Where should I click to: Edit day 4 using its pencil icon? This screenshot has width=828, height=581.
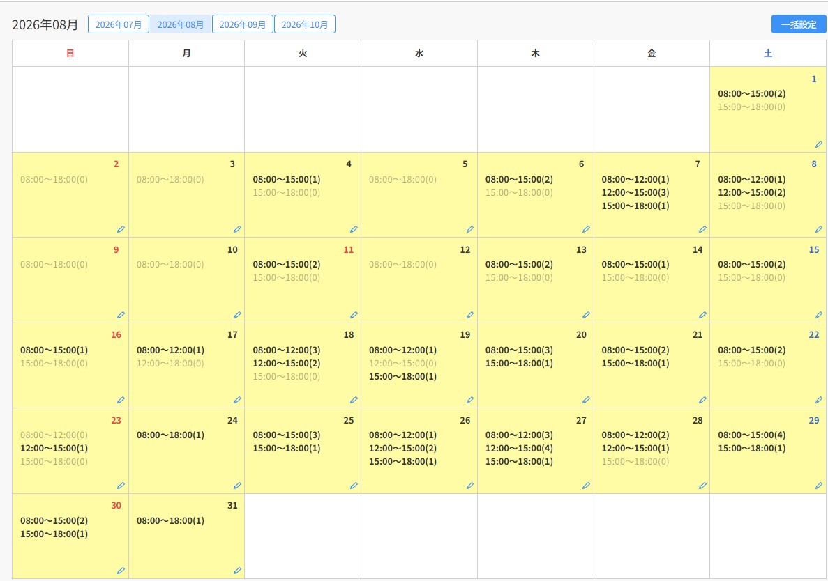(x=354, y=229)
